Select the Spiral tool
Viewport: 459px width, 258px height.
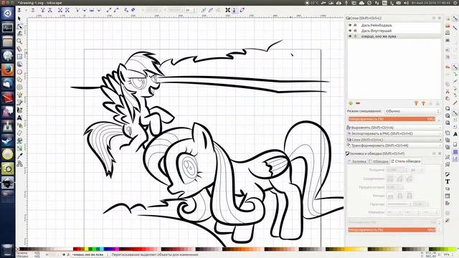click(x=19, y=87)
